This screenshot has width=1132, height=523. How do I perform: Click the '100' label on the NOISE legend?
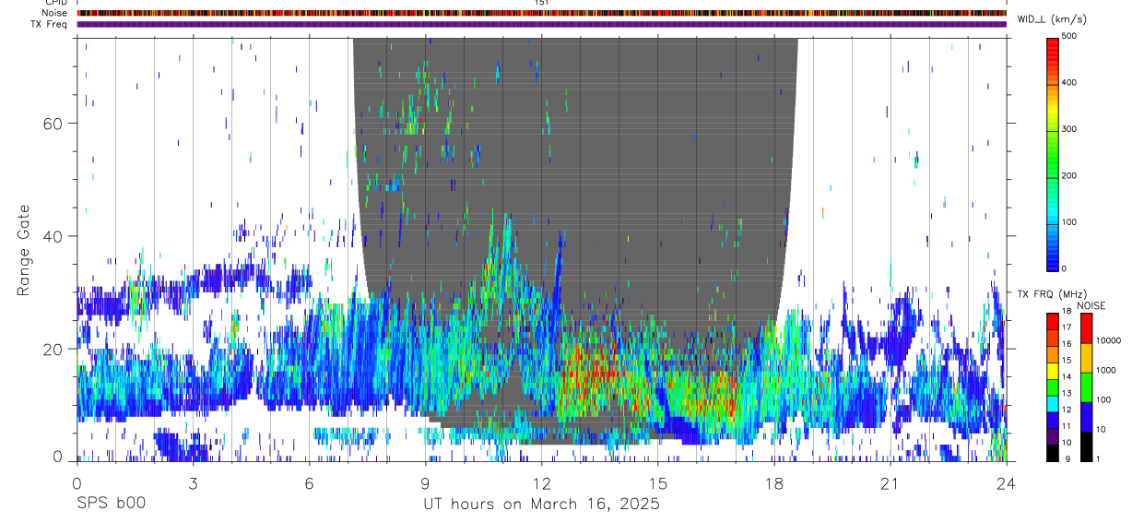pos(1103,399)
